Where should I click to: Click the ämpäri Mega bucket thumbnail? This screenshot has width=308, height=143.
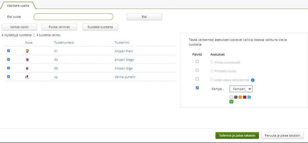pyautogui.click(x=27, y=59)
